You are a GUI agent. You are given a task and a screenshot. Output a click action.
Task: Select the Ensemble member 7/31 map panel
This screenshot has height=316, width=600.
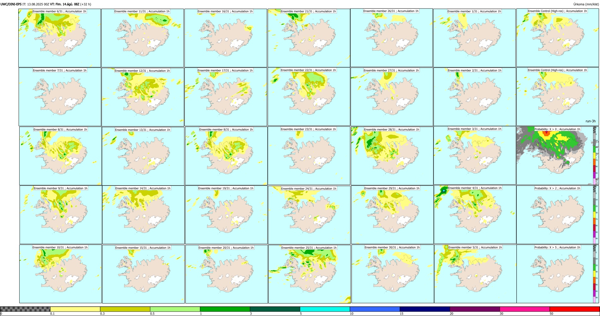(x=60, y=97)
